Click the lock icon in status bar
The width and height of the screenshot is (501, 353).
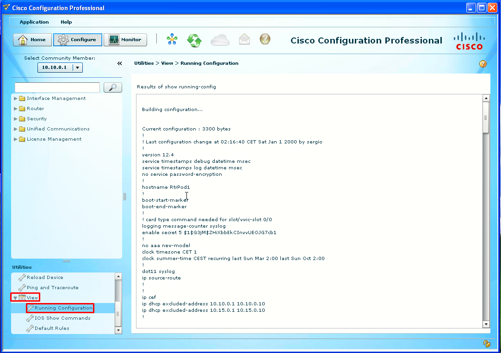click(487, 343)
